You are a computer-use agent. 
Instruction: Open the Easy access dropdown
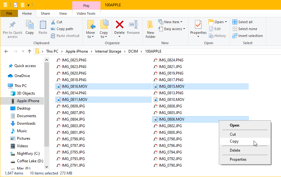click(x=184, y=29)
